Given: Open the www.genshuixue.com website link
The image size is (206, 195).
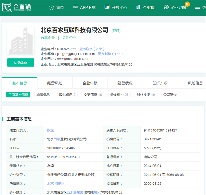Looking at the screenshot, I should click(72, 59).
